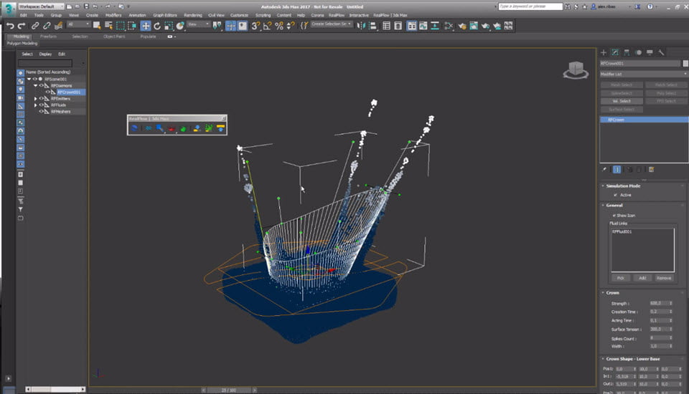Click the Undo arrow icon
The height and width of the screenshot is (394, 689).
tap(10, 26)
